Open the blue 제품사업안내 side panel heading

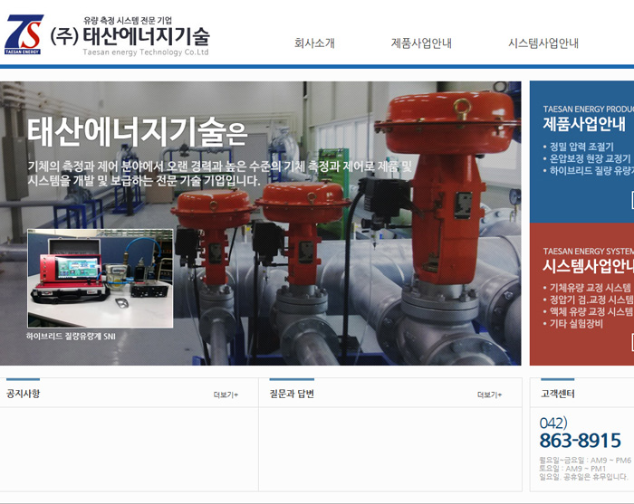(584, 124)
